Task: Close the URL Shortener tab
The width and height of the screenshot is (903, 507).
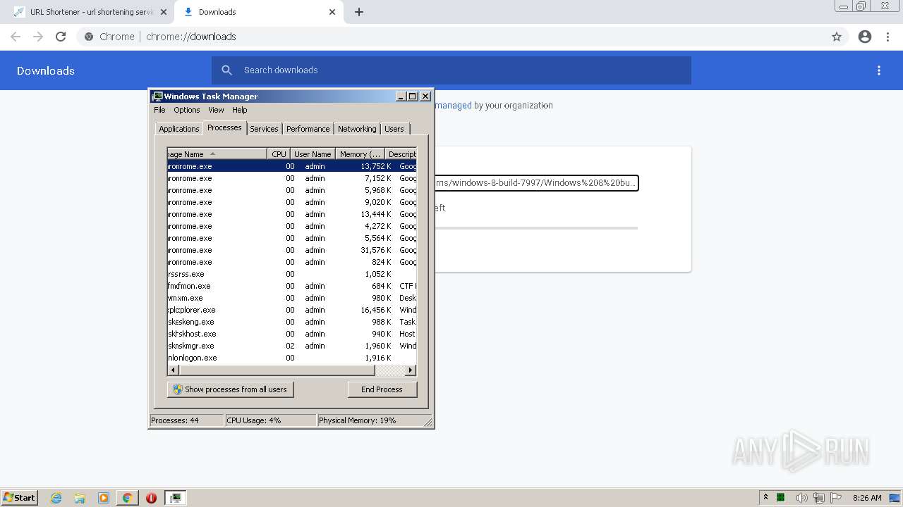Action: 164,12
